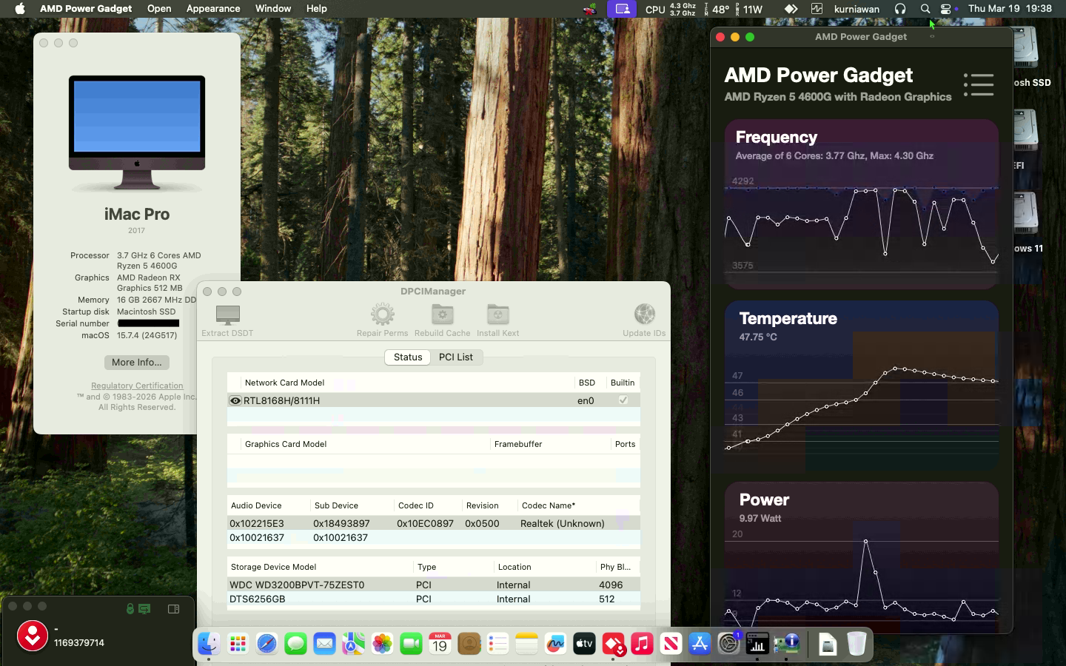1066x666 pixels.
Task: Switch to the PCI List tab
Action: 456,357
